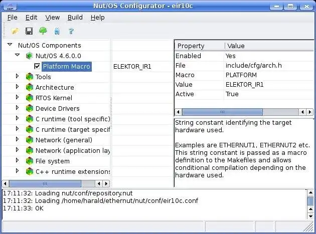This screenshot has width=316, height=234.
Task: Select the RTOS Kernel label
Action: (x=54, y=98)
